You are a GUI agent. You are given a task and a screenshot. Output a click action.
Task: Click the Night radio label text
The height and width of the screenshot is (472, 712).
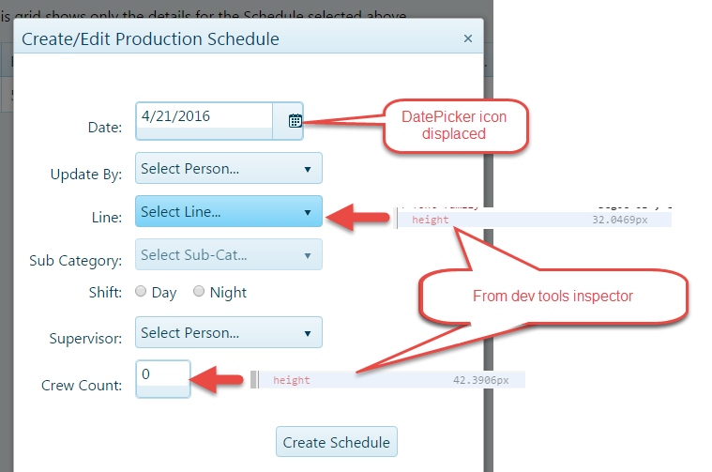pyautogui.click(x=228, y=293)
